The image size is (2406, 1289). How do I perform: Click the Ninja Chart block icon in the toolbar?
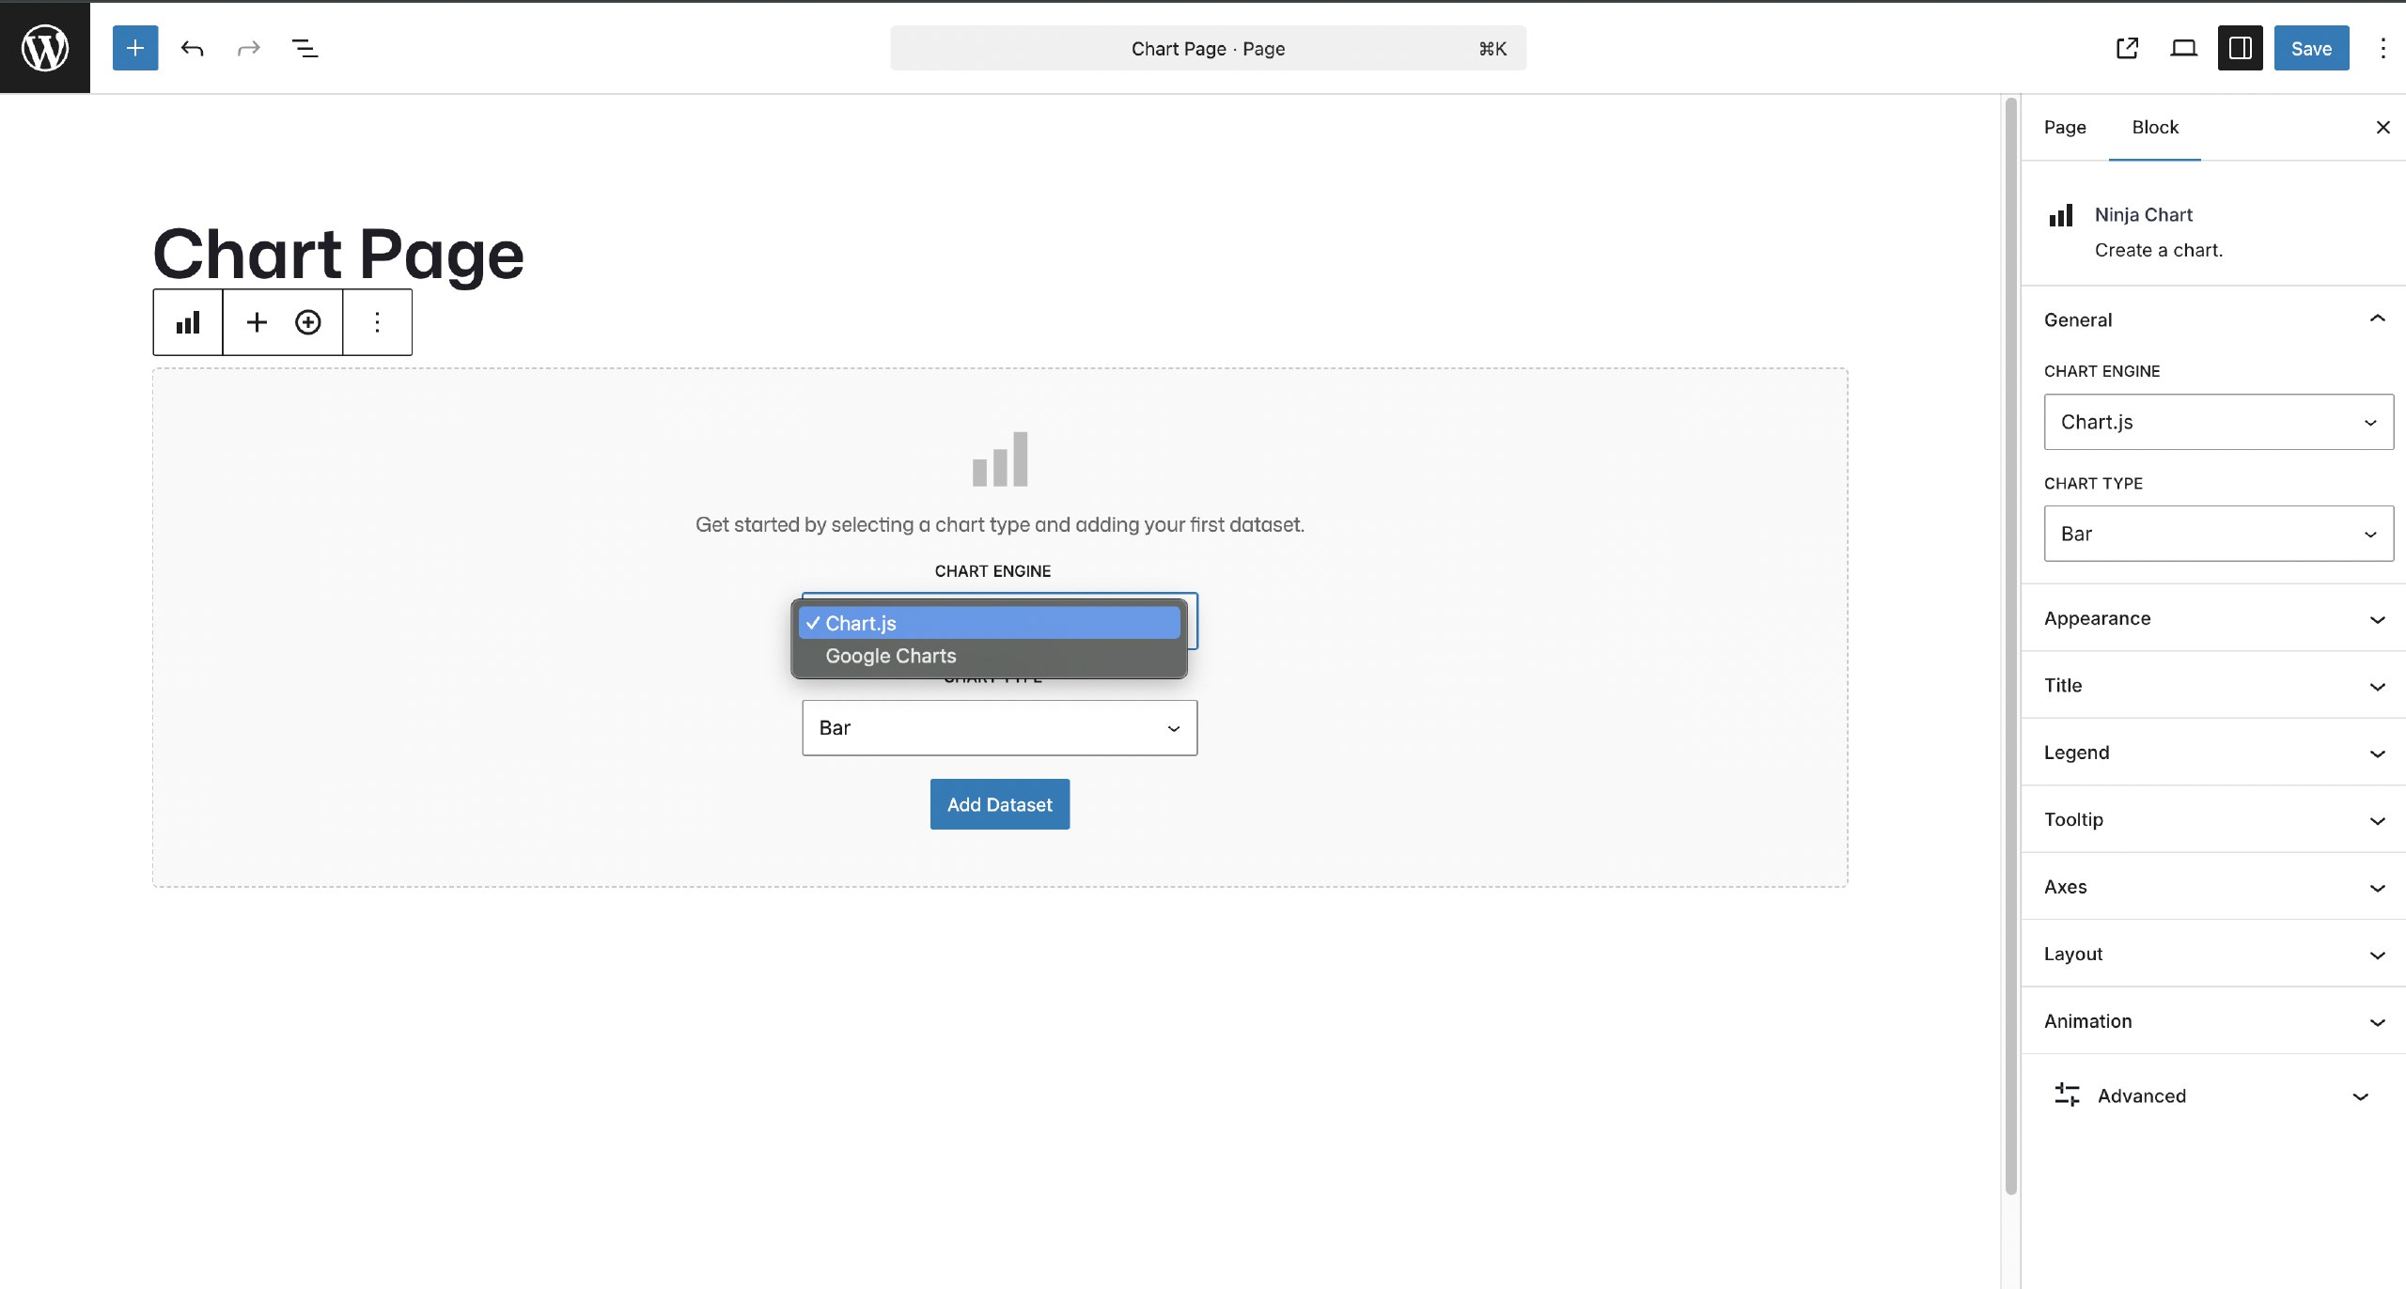[187, 321]
